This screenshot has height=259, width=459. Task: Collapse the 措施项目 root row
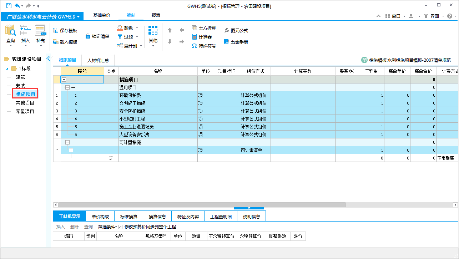click(x=64, y=80)
